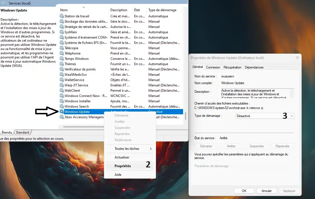Click the gear icon beside WaaSMedicSvc
The width and height of the screenshot is (315, 199).
(62, 75)
